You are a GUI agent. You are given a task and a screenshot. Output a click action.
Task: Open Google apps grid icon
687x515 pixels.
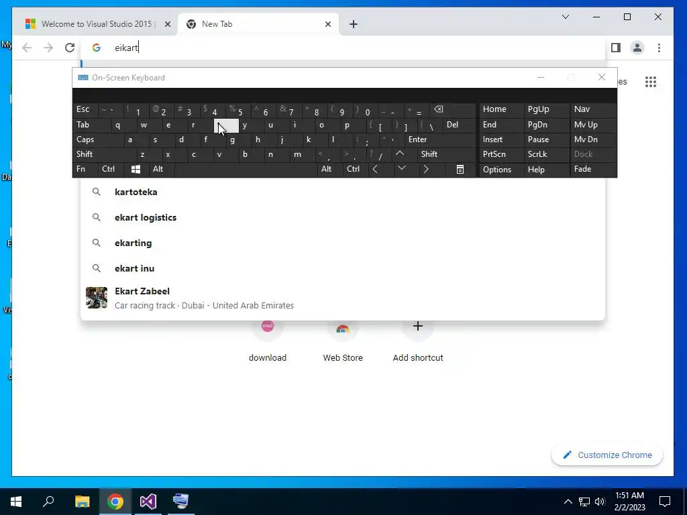[651, 81]
